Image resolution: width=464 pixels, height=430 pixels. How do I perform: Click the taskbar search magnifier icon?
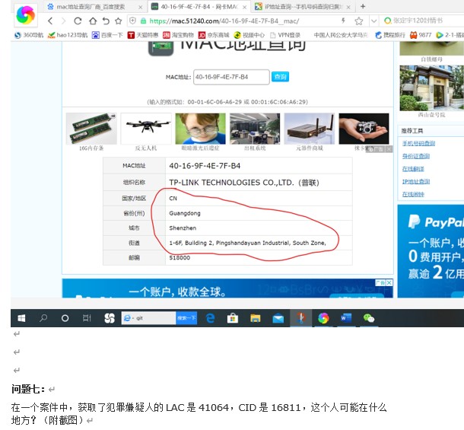click(x=43, y=318)
